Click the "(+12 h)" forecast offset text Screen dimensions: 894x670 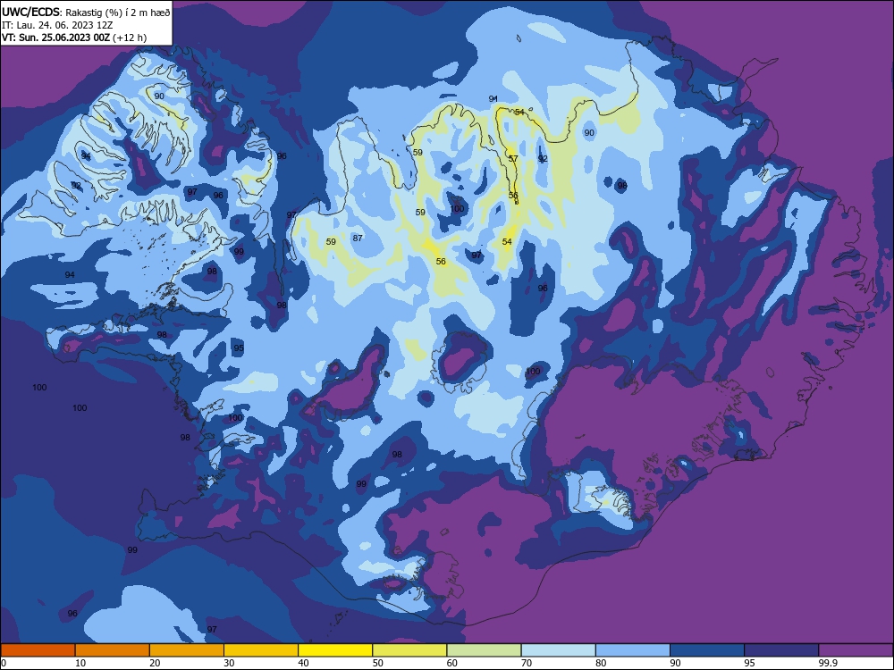[130, 38]
